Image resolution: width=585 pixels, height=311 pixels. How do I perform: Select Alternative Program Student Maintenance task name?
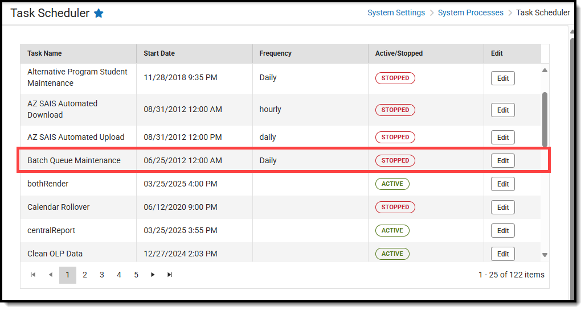77,77
